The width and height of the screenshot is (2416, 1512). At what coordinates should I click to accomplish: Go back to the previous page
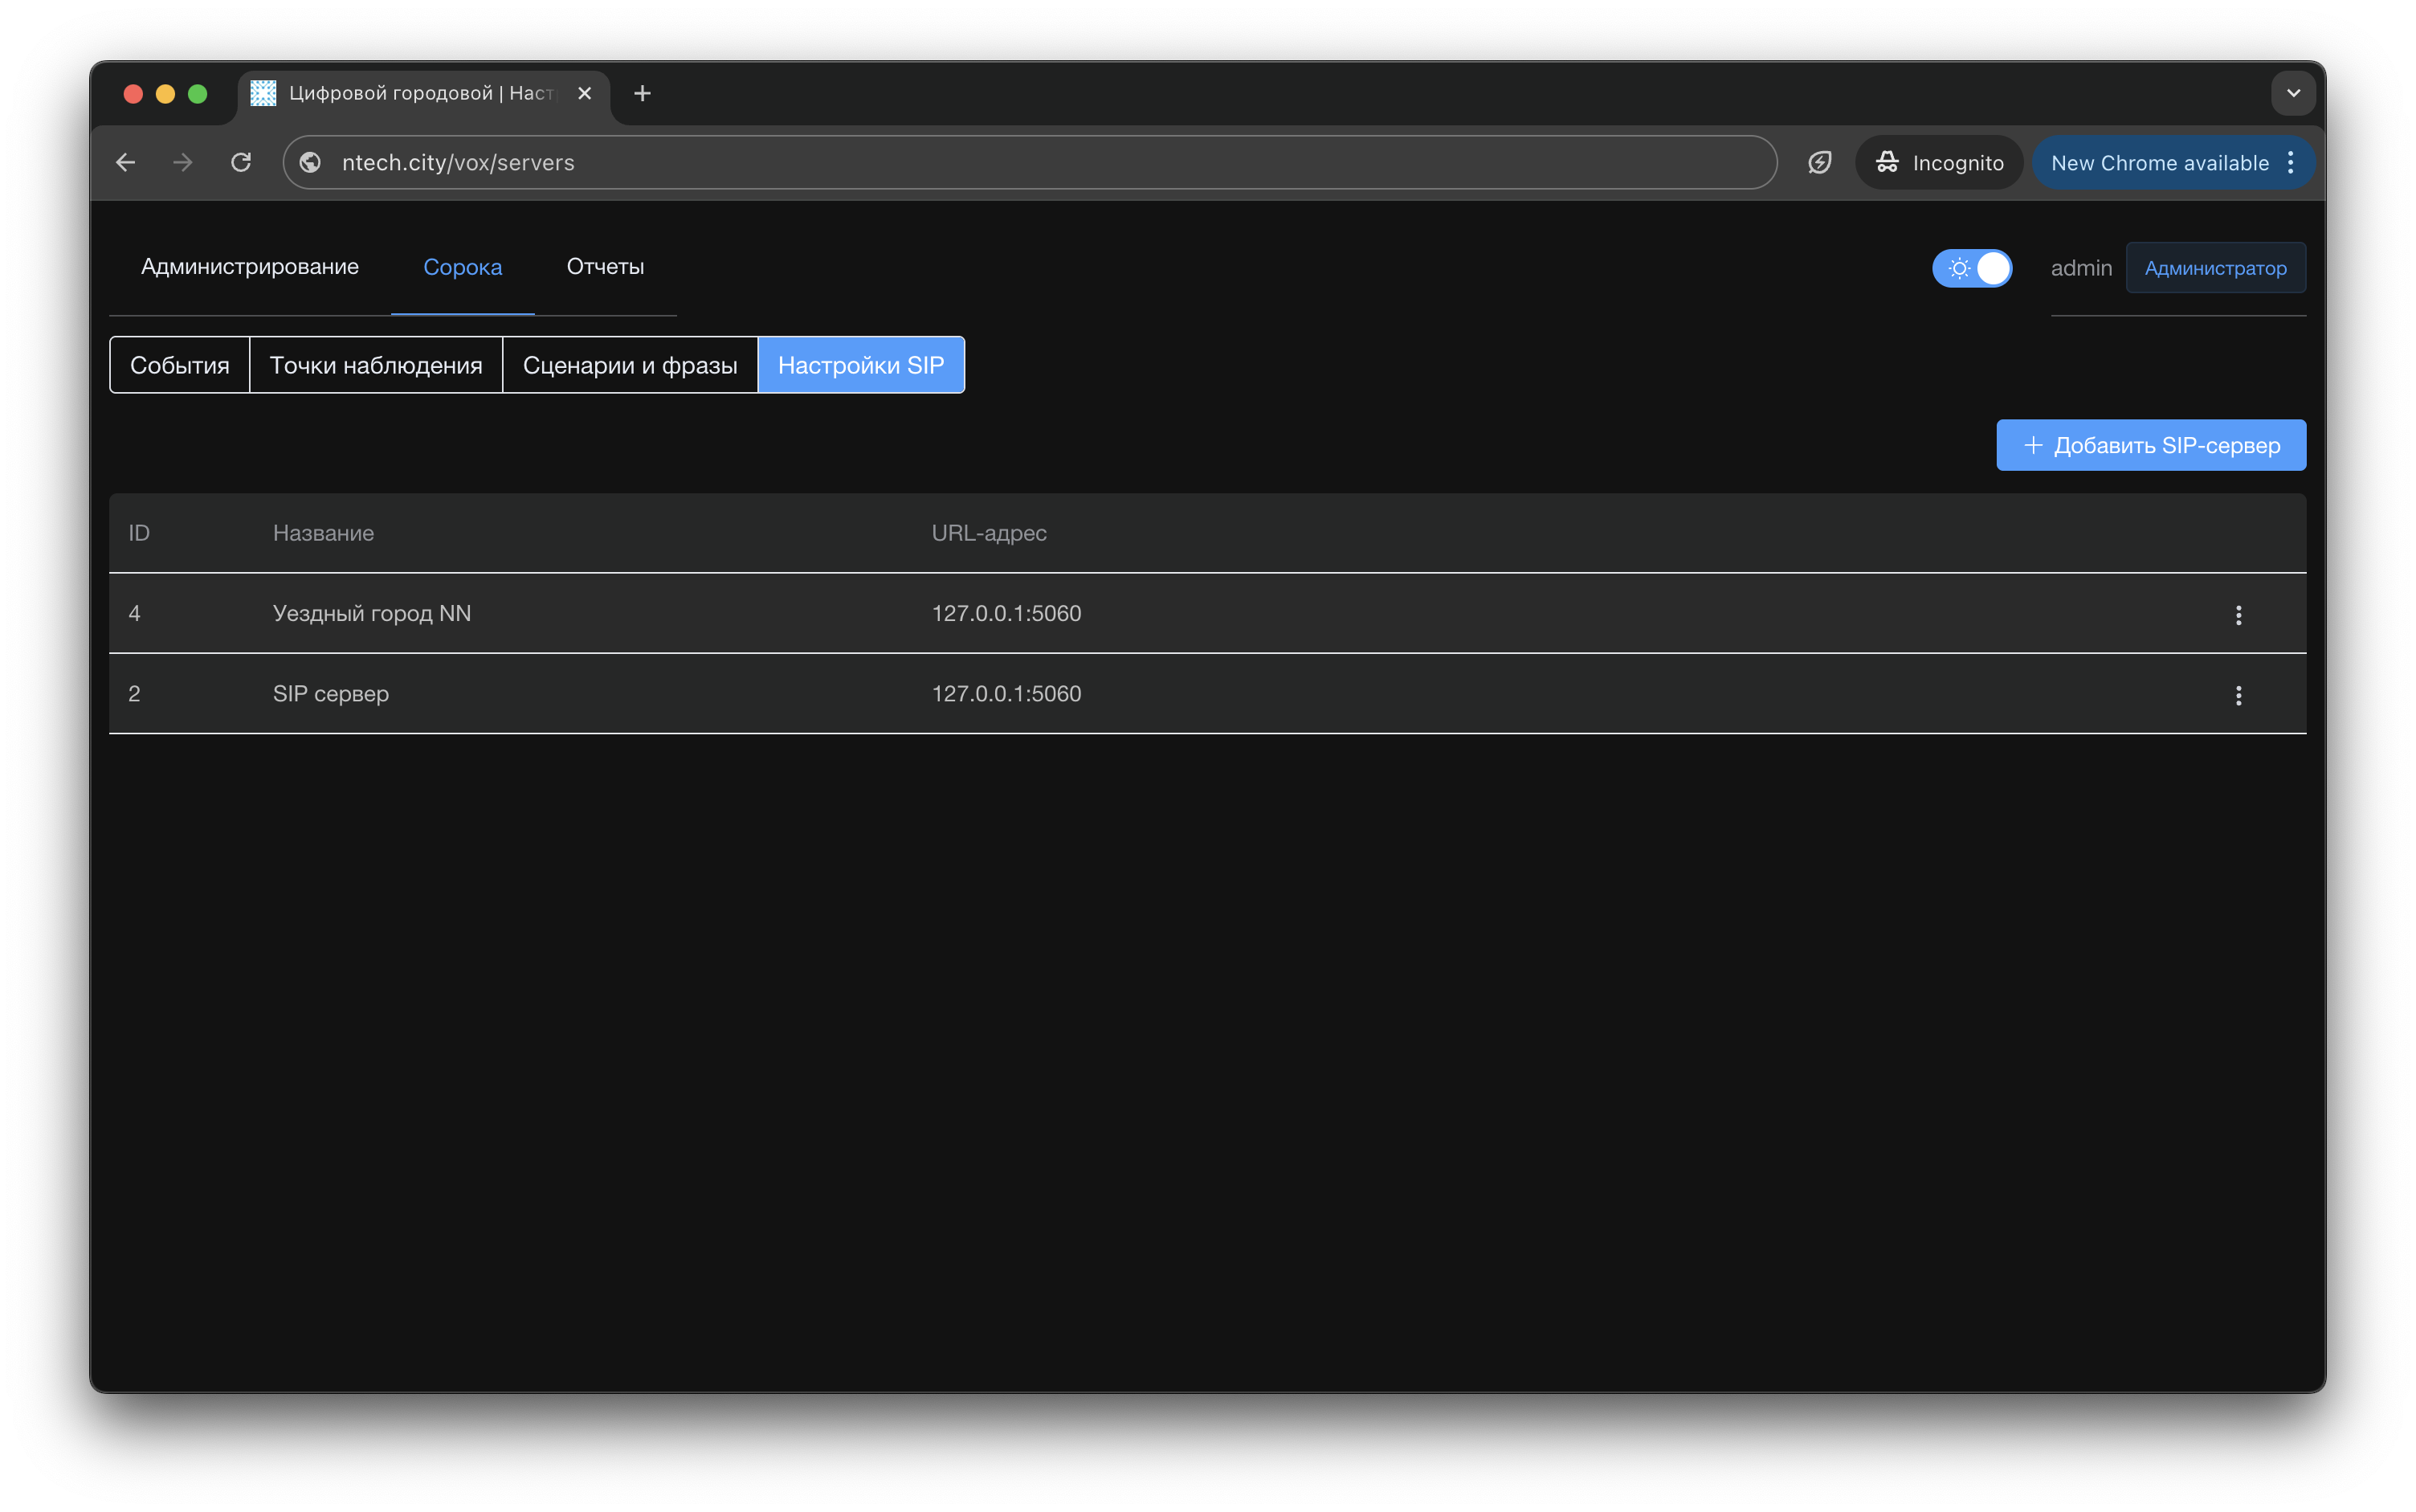[x=126, y=162]
